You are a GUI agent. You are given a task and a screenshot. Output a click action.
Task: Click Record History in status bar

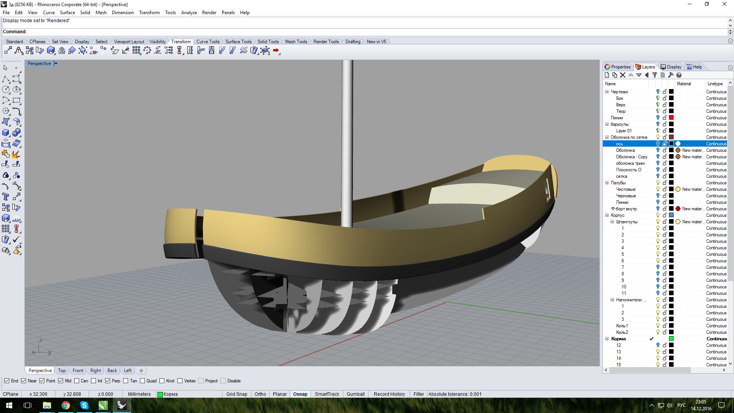(x=389, y=394)
